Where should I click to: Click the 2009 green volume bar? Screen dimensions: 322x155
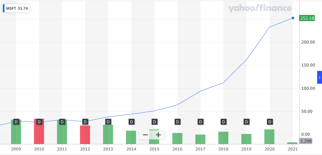16,132
